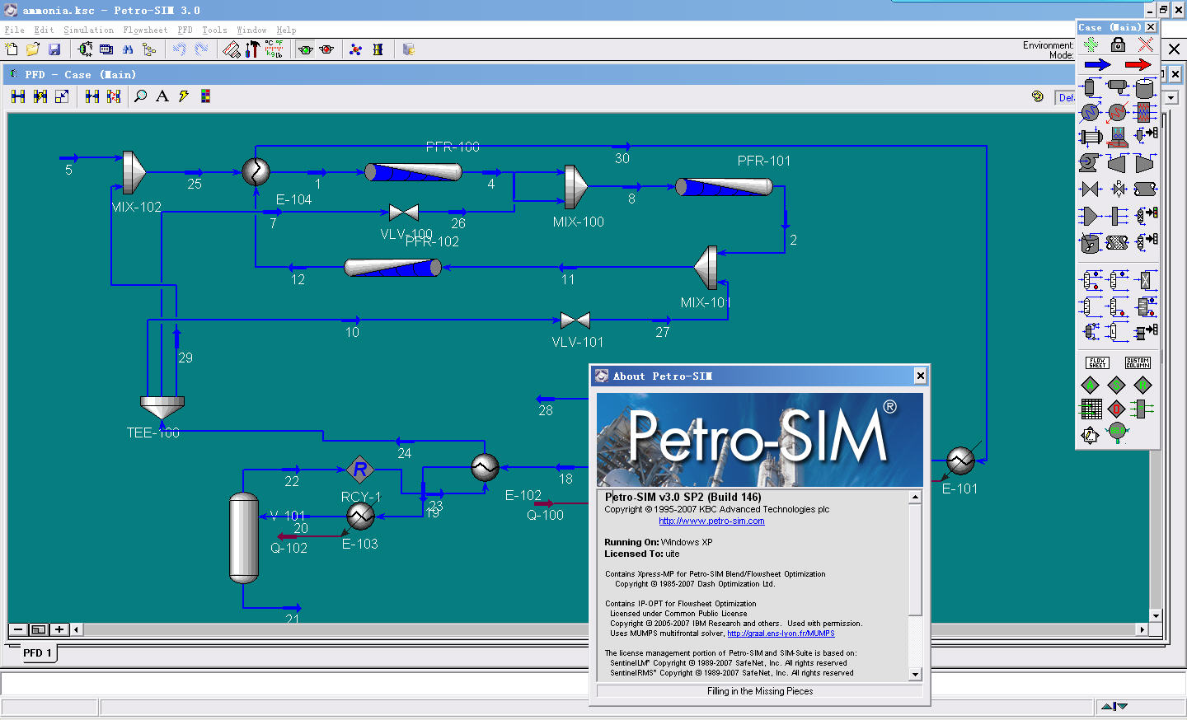This screenshot has height=720, width=1187.
Task: Close the About Petro-SIM dialog
Action: click(x=921, y=376)
